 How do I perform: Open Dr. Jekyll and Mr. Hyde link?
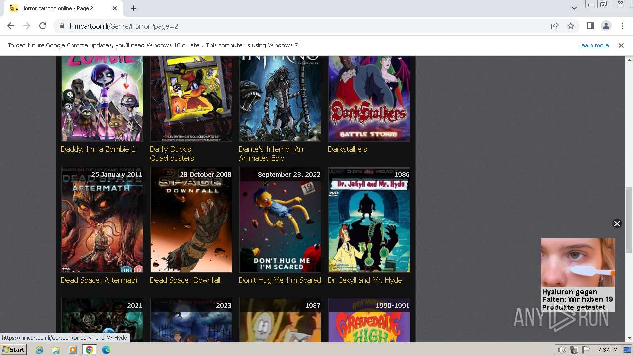click(364, 280)
